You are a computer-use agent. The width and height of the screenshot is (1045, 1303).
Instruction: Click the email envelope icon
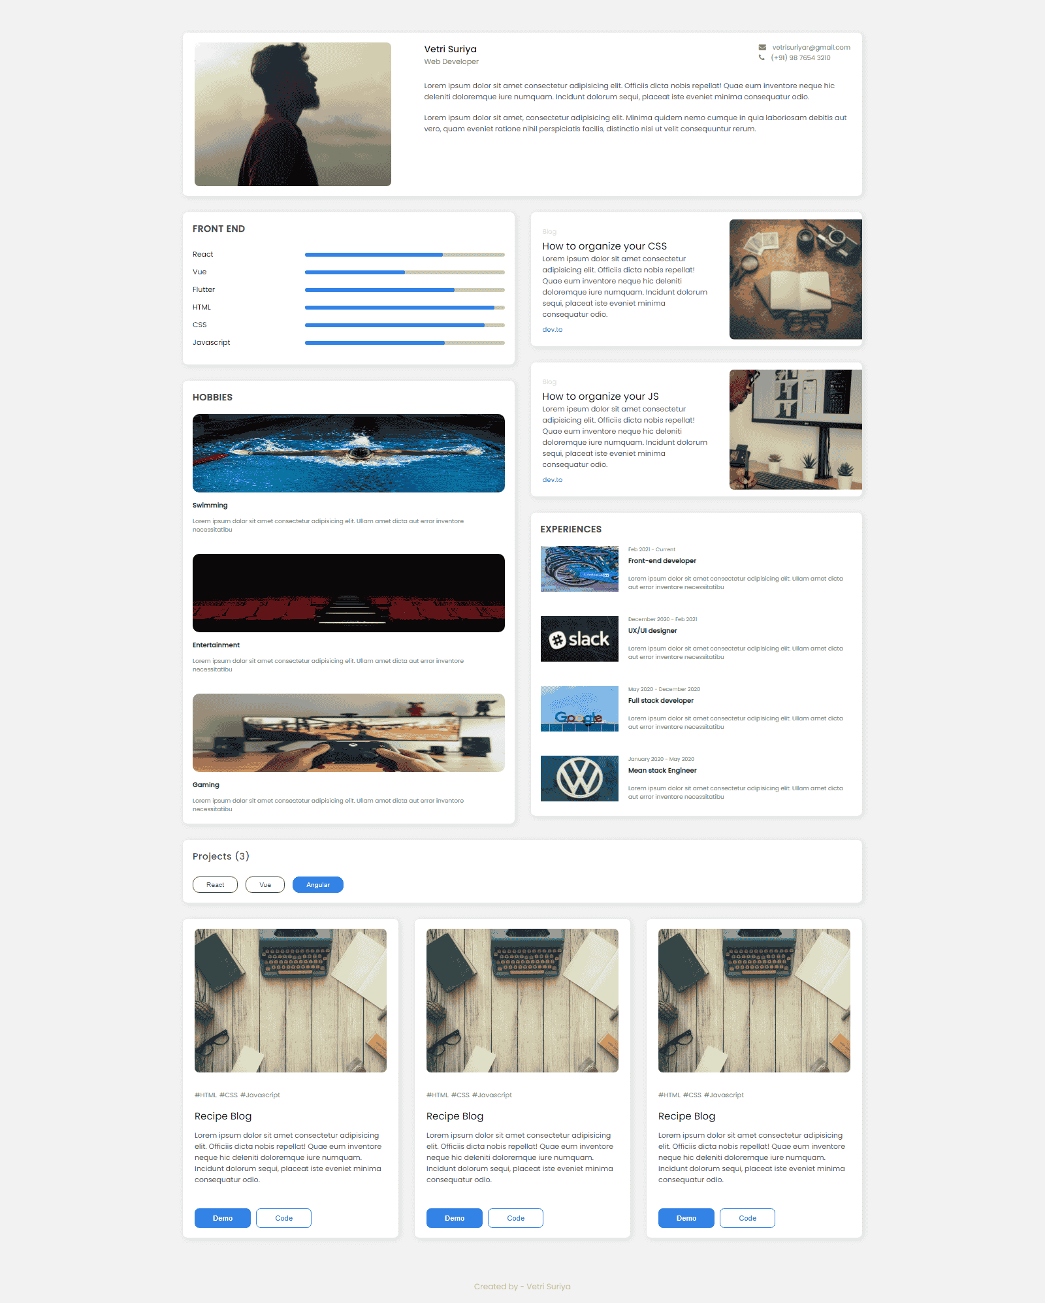point(762,48)
